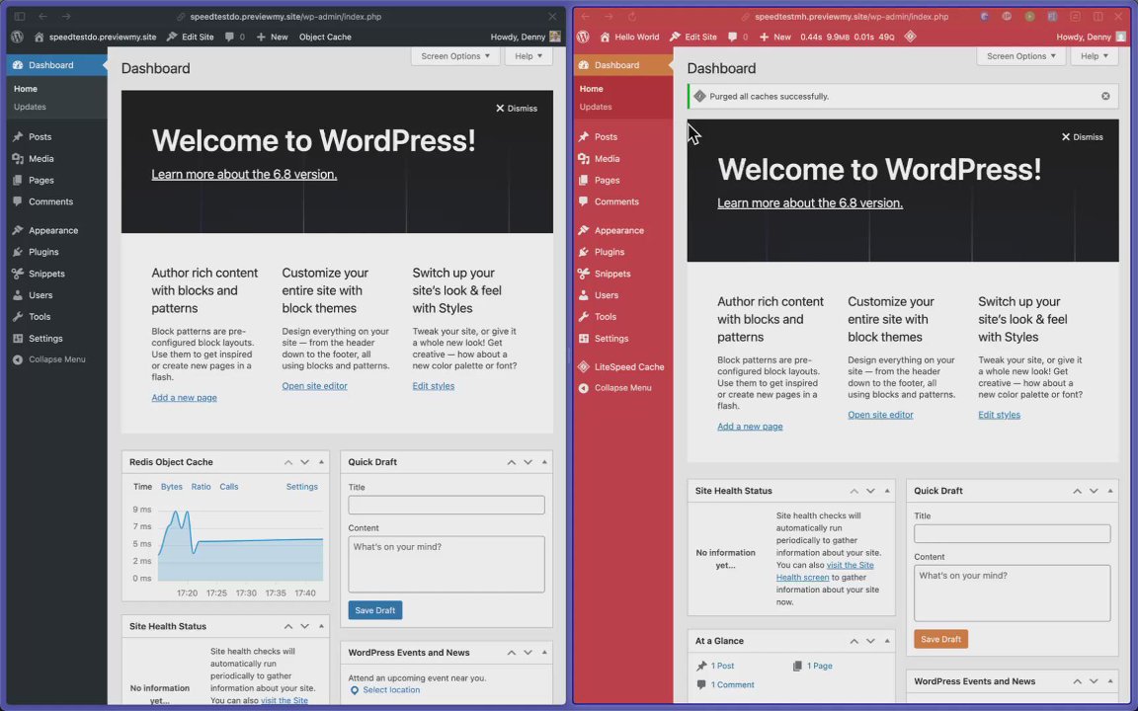Visit Hello World site from the red admin bar
The height and width of the screenshot is (711, 1138).
click(x=629, y=37)
